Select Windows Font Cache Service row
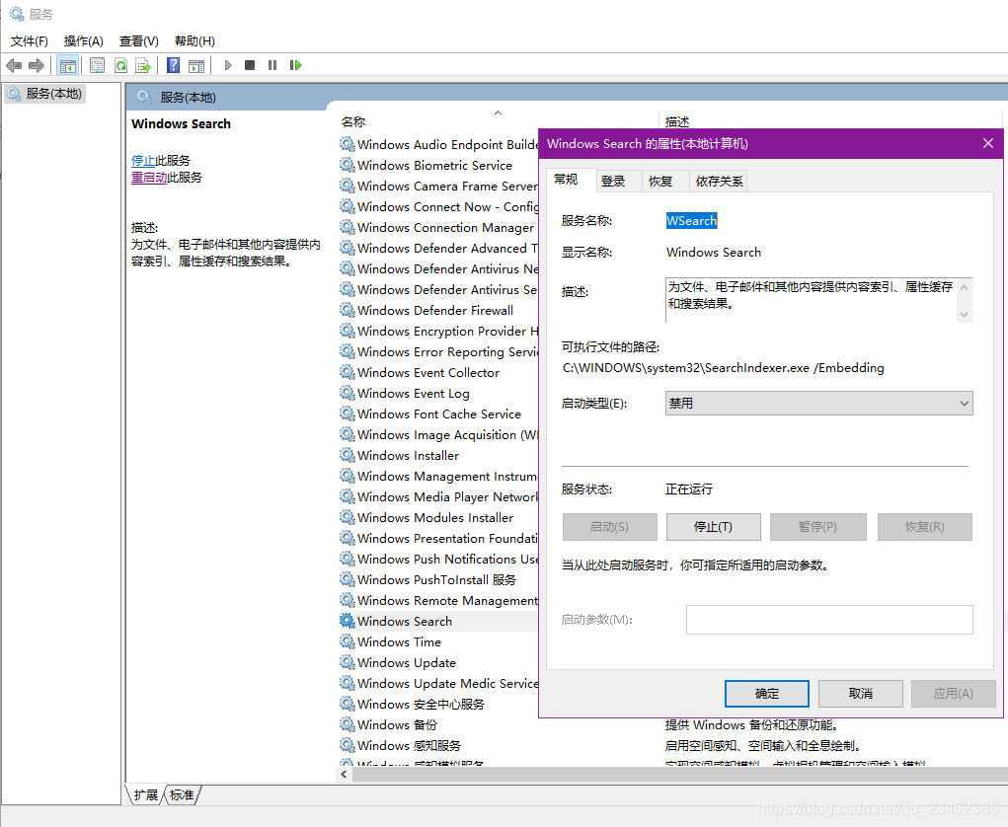The height and width of the screenshot is (827, 1008). click(439, 413)
